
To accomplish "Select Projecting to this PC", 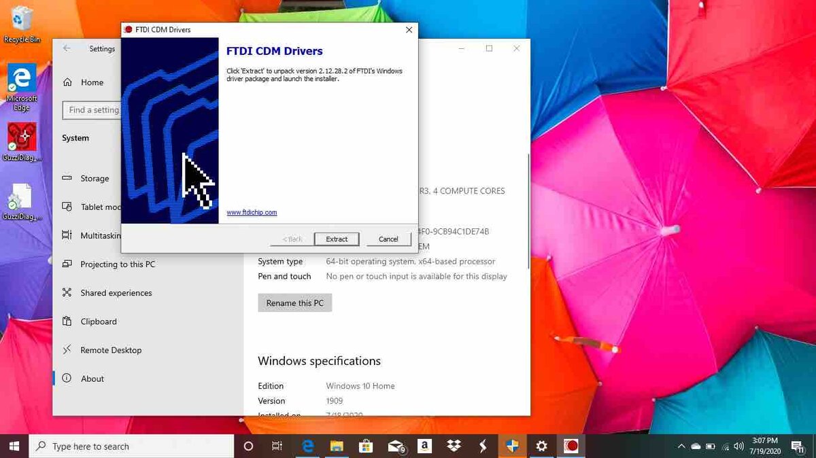I will click(118, 264).
